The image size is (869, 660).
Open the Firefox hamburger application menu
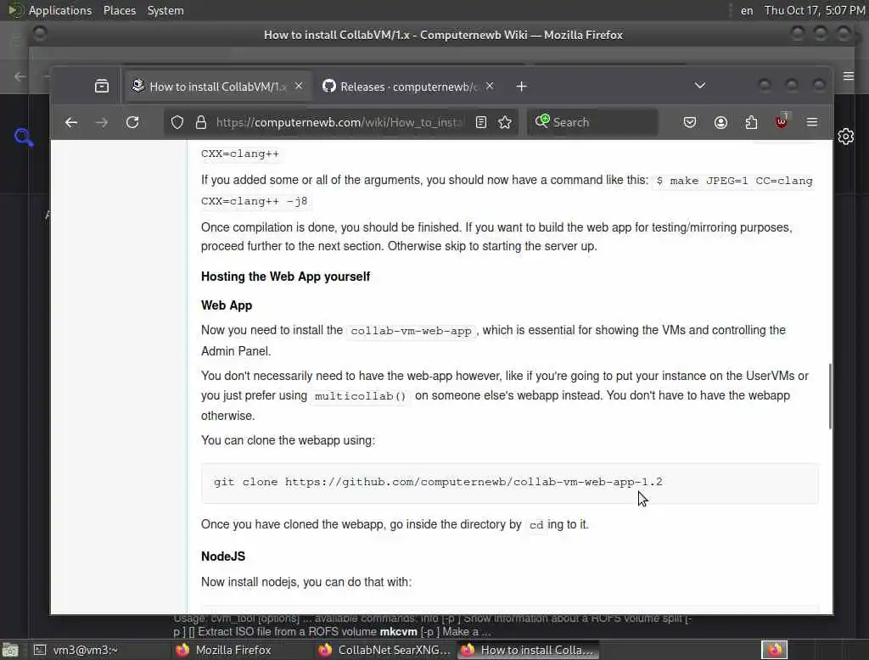[x=812, y=122]
